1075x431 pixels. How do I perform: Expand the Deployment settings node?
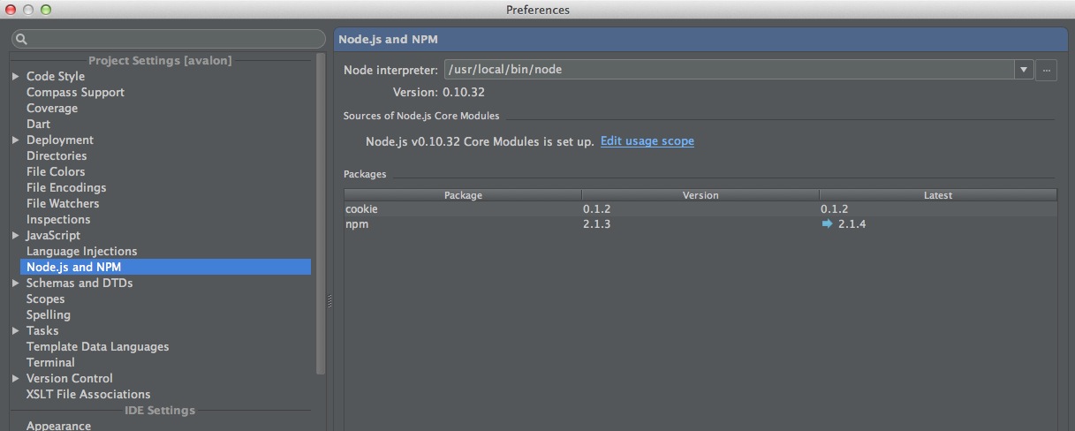pos(16,140)
